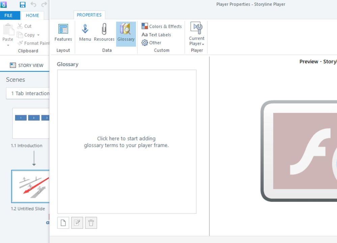Undo the last action
The width and height of the screenshot is (337, 243).
coord(33,4)
